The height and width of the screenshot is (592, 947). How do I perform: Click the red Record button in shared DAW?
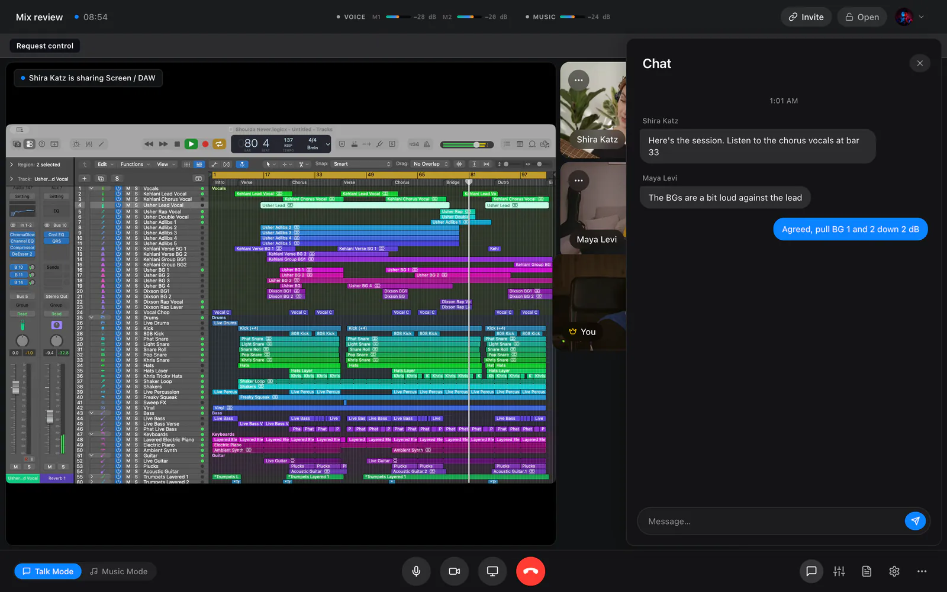205,144
